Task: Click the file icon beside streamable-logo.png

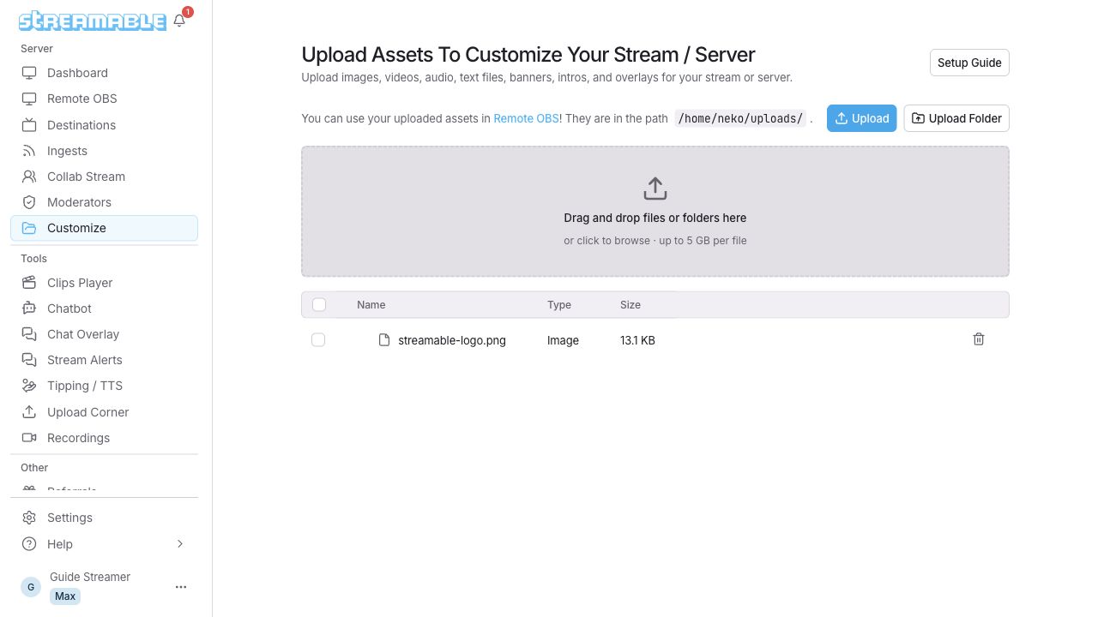Action: (x=384, y=340)
